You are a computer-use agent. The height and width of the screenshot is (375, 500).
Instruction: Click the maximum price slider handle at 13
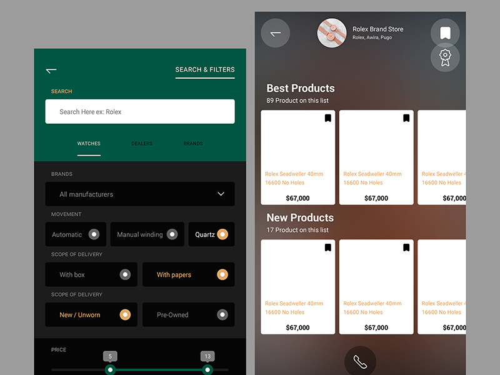(207, 369)
